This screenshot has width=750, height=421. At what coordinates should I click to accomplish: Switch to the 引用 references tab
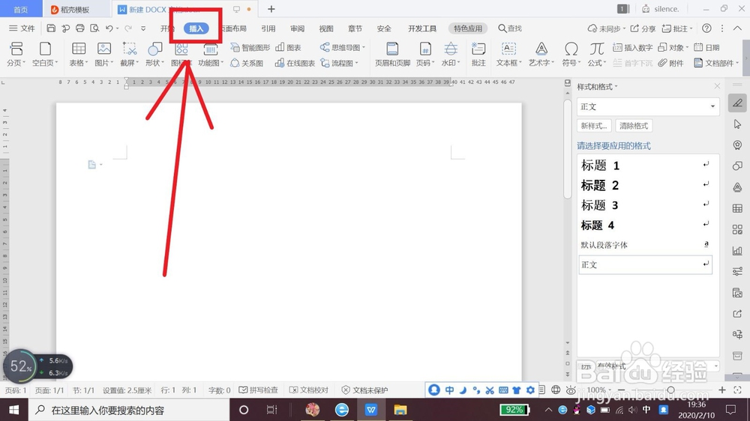(268, 28)
